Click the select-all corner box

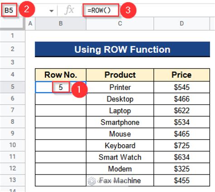[12, 23]
